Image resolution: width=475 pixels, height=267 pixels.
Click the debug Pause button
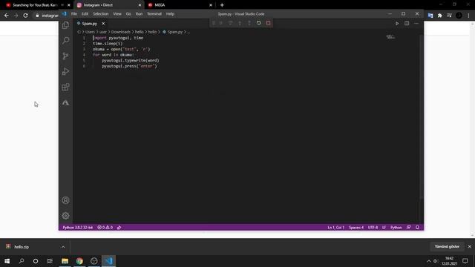[x=221, y=23]
